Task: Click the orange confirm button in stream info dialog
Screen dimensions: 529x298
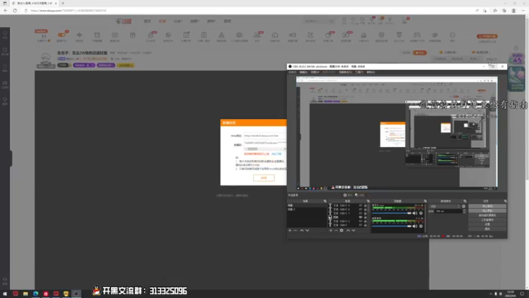Action: (263, 177)
